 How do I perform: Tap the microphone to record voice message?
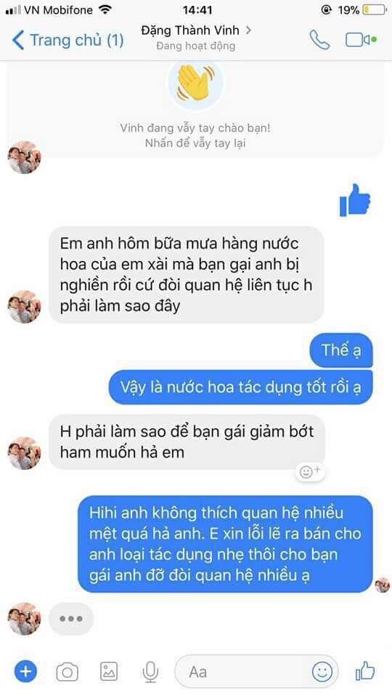pyautogui.click(x=151, y=671)
